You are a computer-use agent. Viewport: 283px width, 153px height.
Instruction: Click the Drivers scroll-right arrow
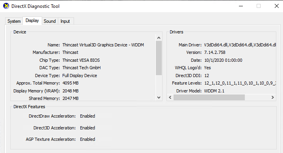coord(272,98)
